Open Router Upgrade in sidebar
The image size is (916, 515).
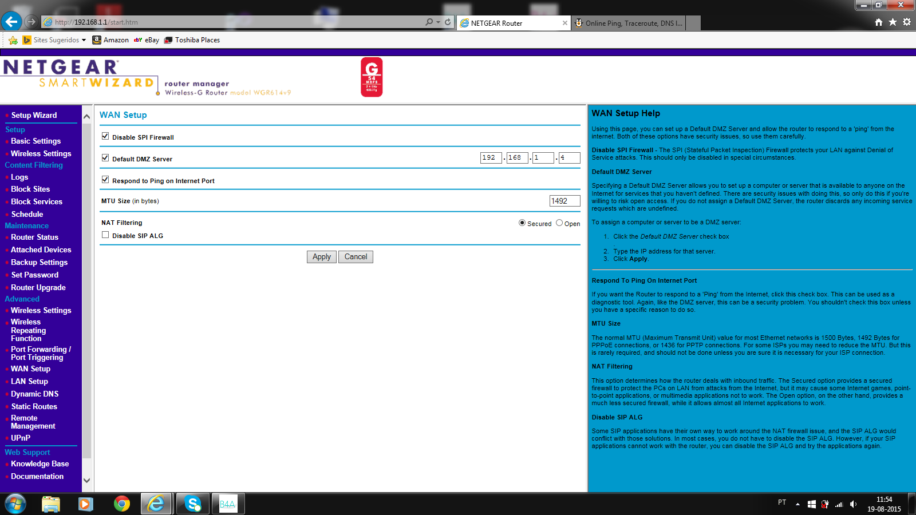[38, 287]
